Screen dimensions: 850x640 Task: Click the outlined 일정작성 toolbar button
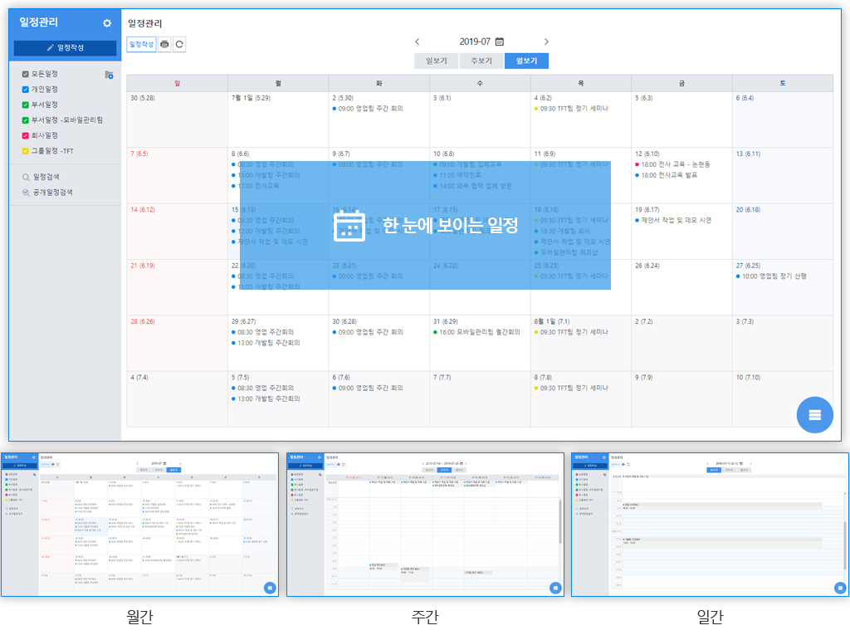pos(141,45)
